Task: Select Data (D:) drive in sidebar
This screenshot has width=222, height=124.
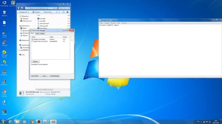Action: click(24, 50)
